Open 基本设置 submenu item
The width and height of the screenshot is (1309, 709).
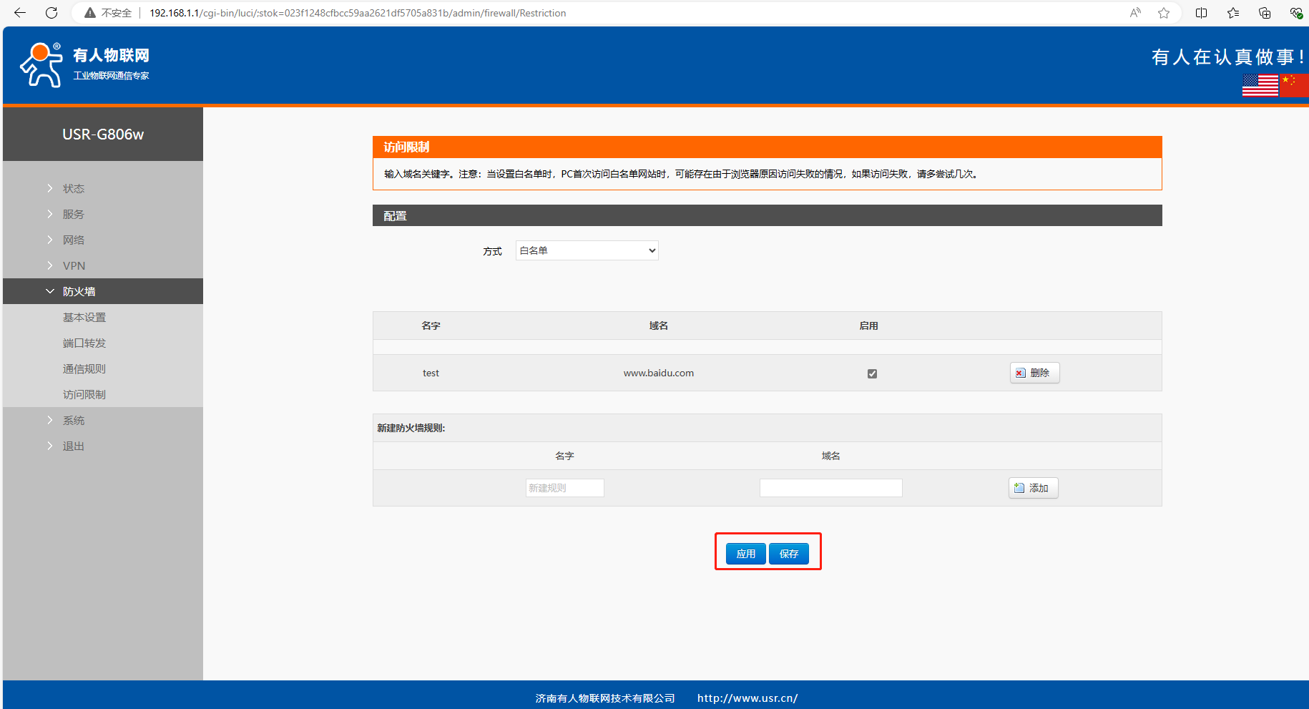(x=84, y=317)
